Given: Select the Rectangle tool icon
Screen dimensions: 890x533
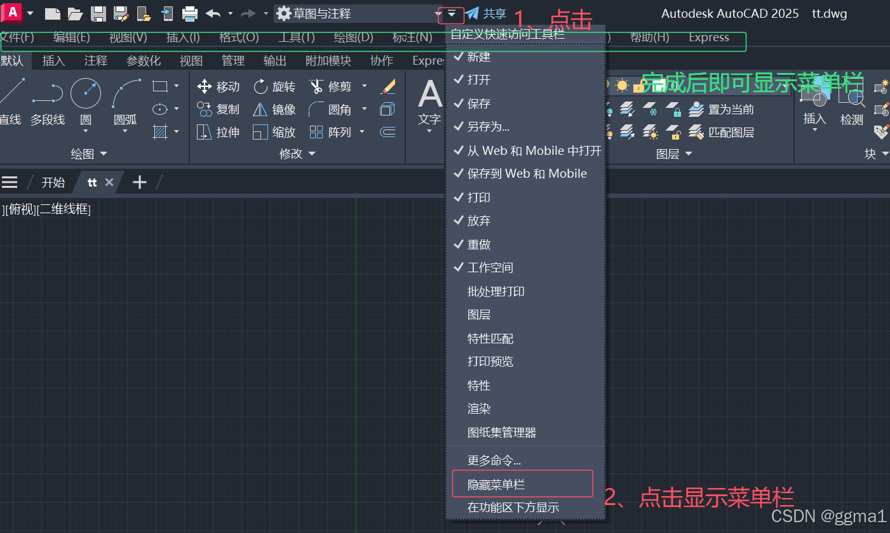Looking at the screenshot, I should pyautogui.click(x=160, y=86).
